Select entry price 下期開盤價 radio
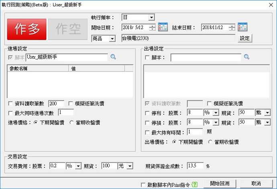The image size is (277, 189). [35, 122]
